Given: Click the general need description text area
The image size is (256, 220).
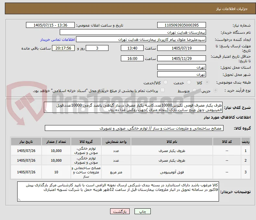Looking at the screenshot, I should 133,108.
